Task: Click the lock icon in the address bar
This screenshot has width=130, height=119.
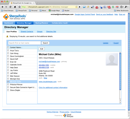Action: 76,7
